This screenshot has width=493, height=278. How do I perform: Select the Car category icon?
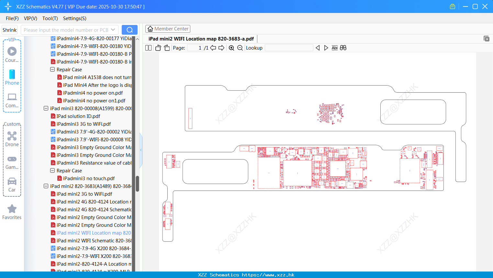(x=12, y=184)
